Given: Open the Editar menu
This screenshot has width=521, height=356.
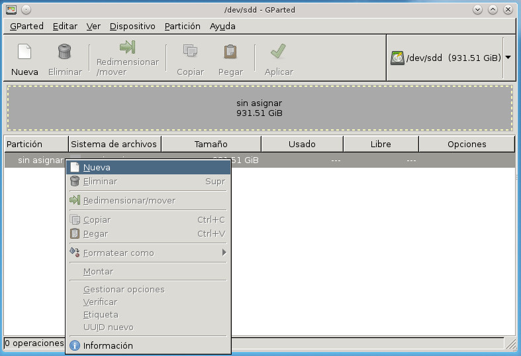Looking at the screenshot, I should [x=65, y=27].
